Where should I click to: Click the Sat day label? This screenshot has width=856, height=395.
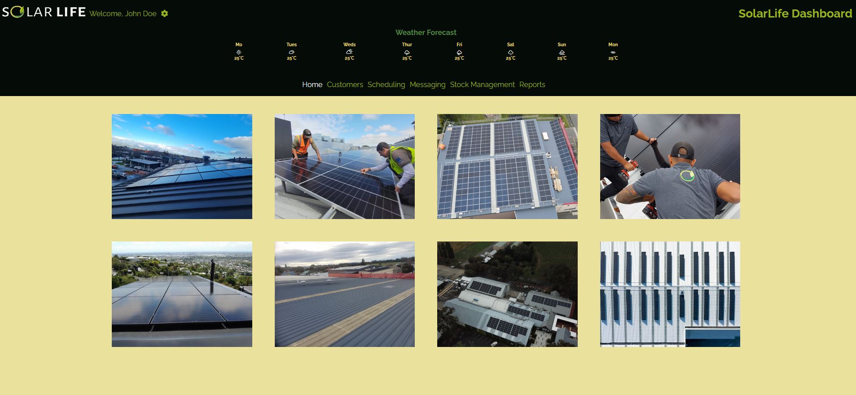click(x=511, y=44)
